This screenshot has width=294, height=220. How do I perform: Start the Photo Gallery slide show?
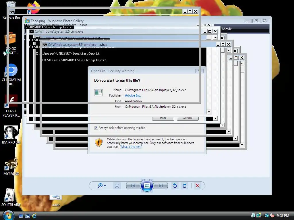click(x=147, y=186)
